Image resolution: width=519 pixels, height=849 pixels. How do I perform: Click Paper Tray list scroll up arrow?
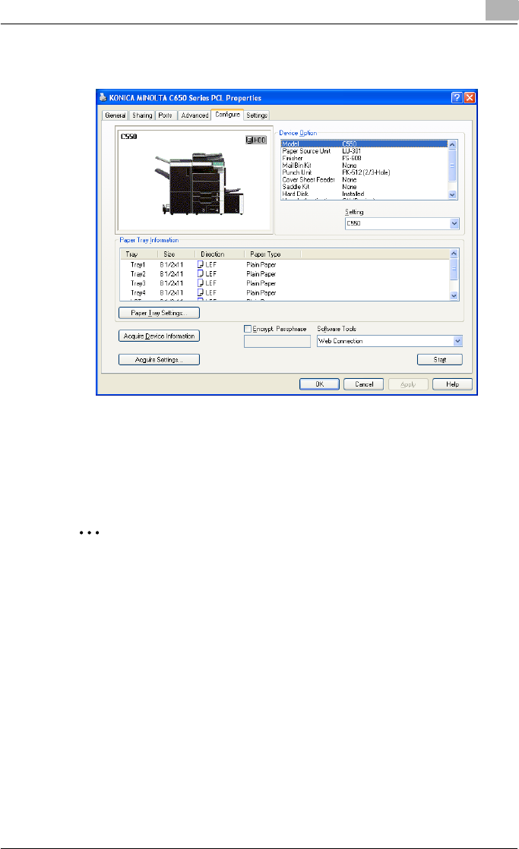[x=454, y=254]
